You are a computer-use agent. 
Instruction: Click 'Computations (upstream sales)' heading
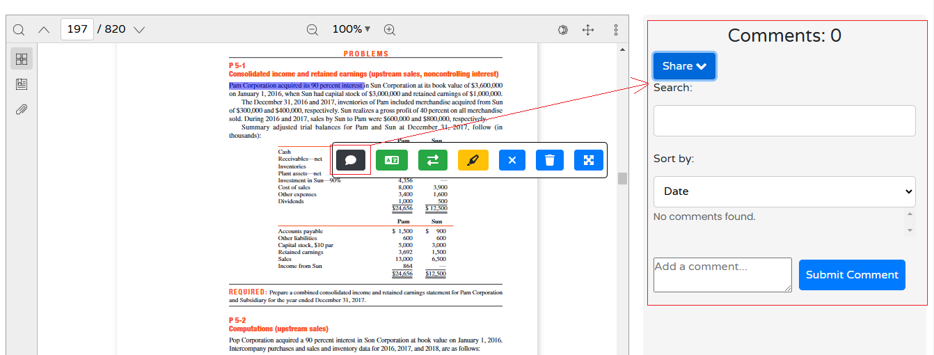[x=278, y=329]
